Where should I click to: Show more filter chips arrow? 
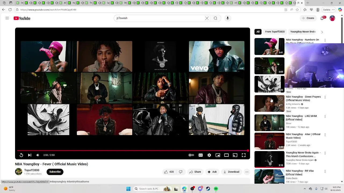322,32
